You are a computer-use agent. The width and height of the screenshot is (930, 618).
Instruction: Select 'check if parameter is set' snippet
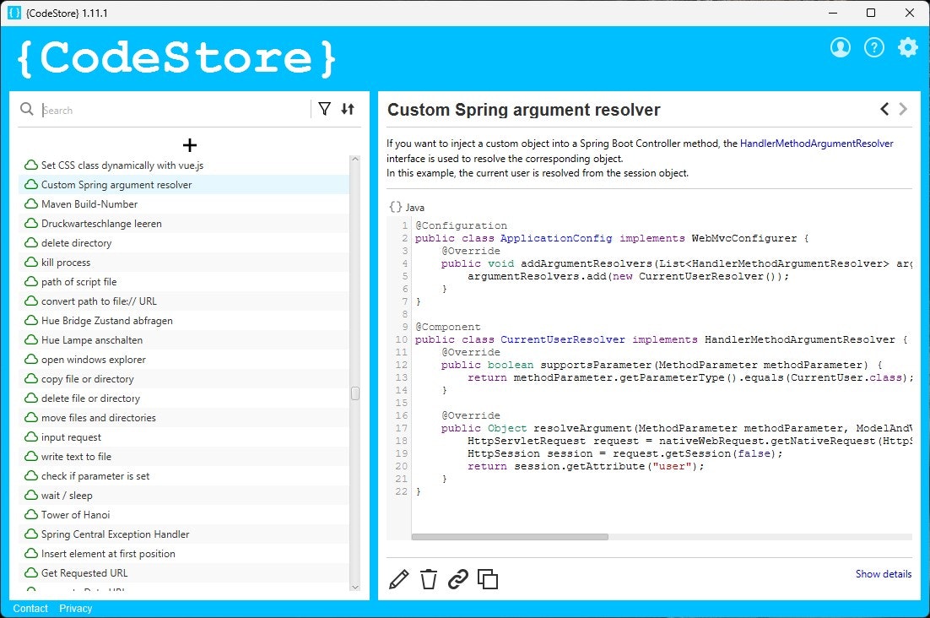point(184,476)
